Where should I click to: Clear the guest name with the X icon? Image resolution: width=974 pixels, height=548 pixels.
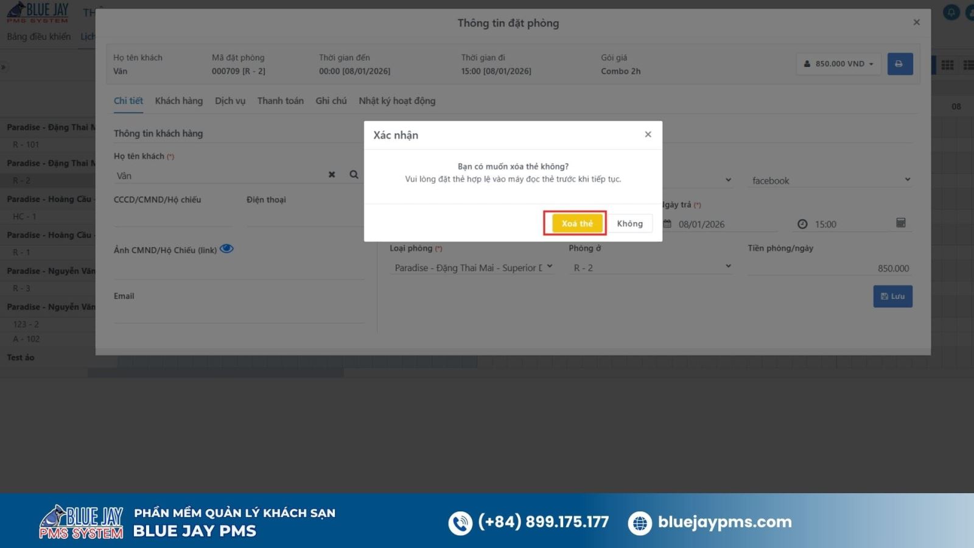coord(332,175)
